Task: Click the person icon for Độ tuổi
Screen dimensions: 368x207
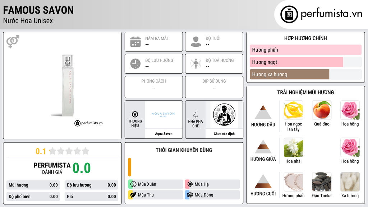Action: 196,42
